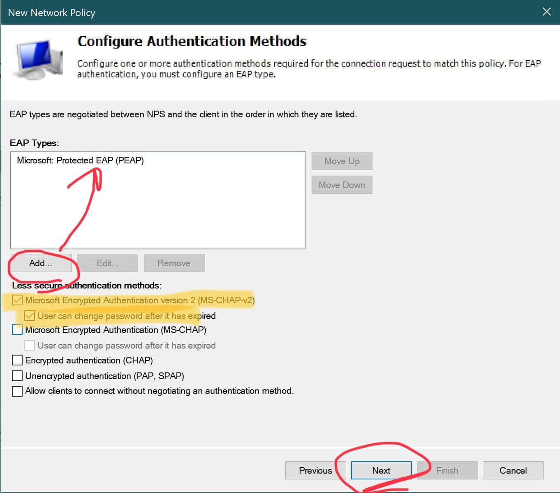The width and height of the screenshot is (560, 493).
Task: Click the Edit... button
Action: point(107,263)
